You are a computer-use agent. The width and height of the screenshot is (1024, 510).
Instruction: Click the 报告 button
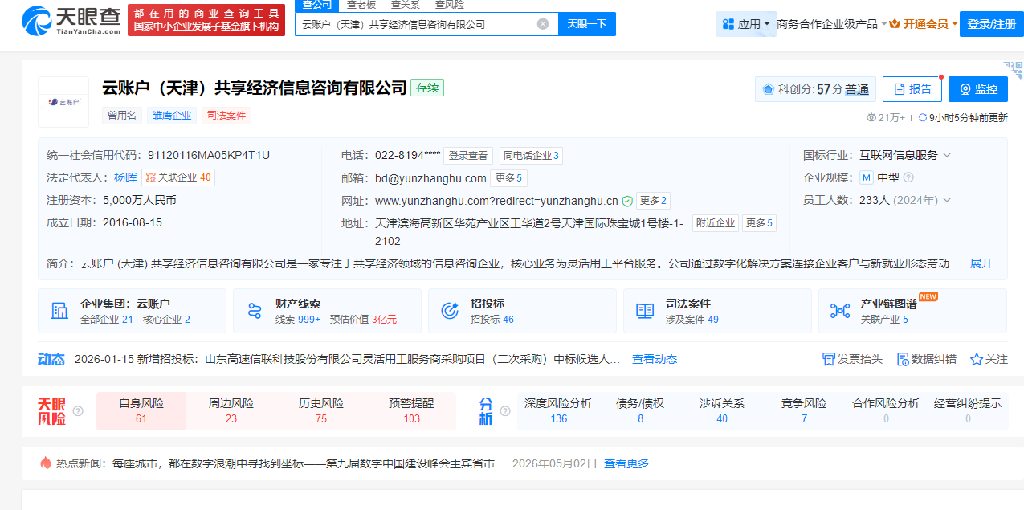[x=912, y=89]
